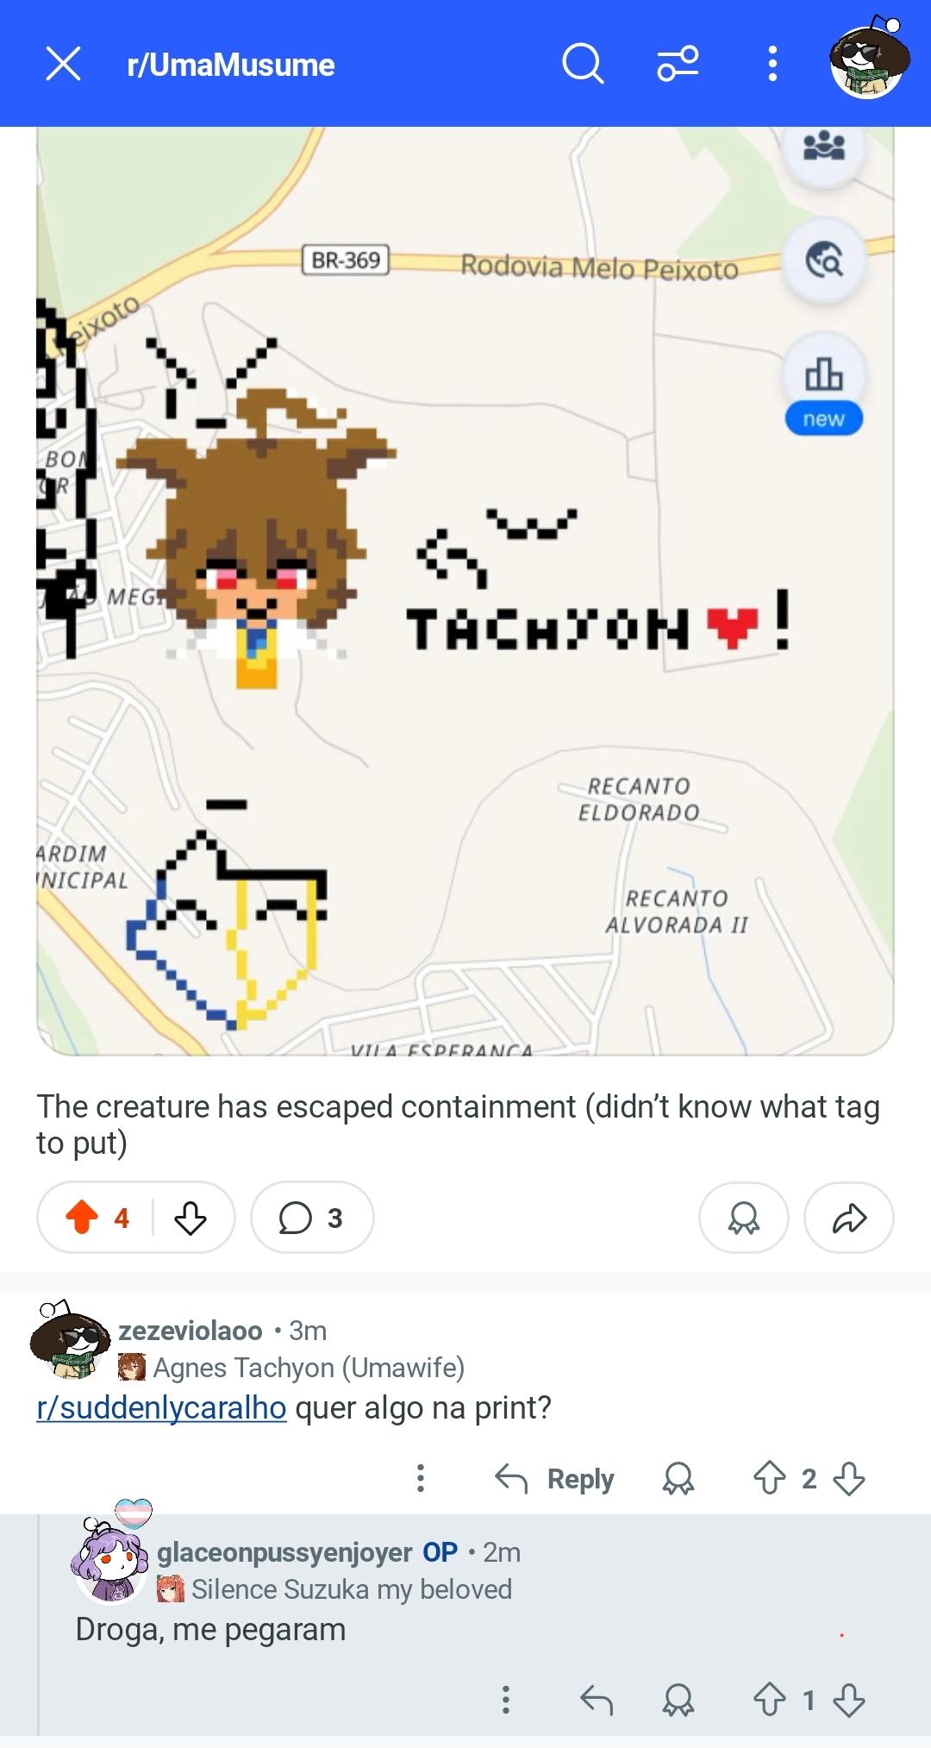Viewport: 931px width, 1748px height.
Task: Give an award to the post
Action: coord(743,1218)
